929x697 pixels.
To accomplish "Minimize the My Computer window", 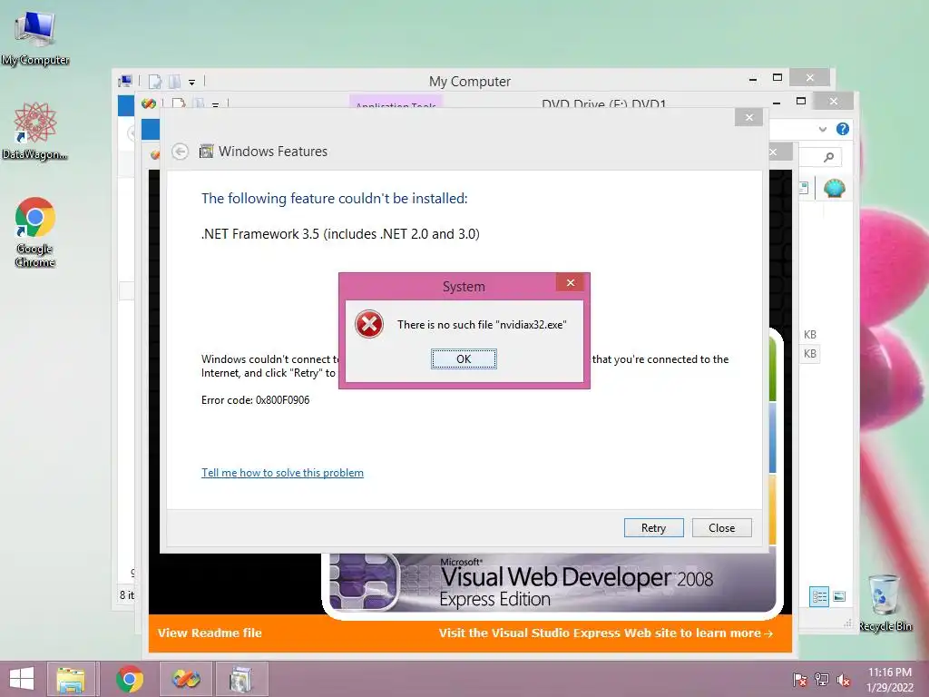I will pos(752,78).
